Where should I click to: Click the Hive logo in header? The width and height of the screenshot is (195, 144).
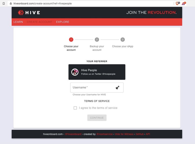[x=29, y=12]
